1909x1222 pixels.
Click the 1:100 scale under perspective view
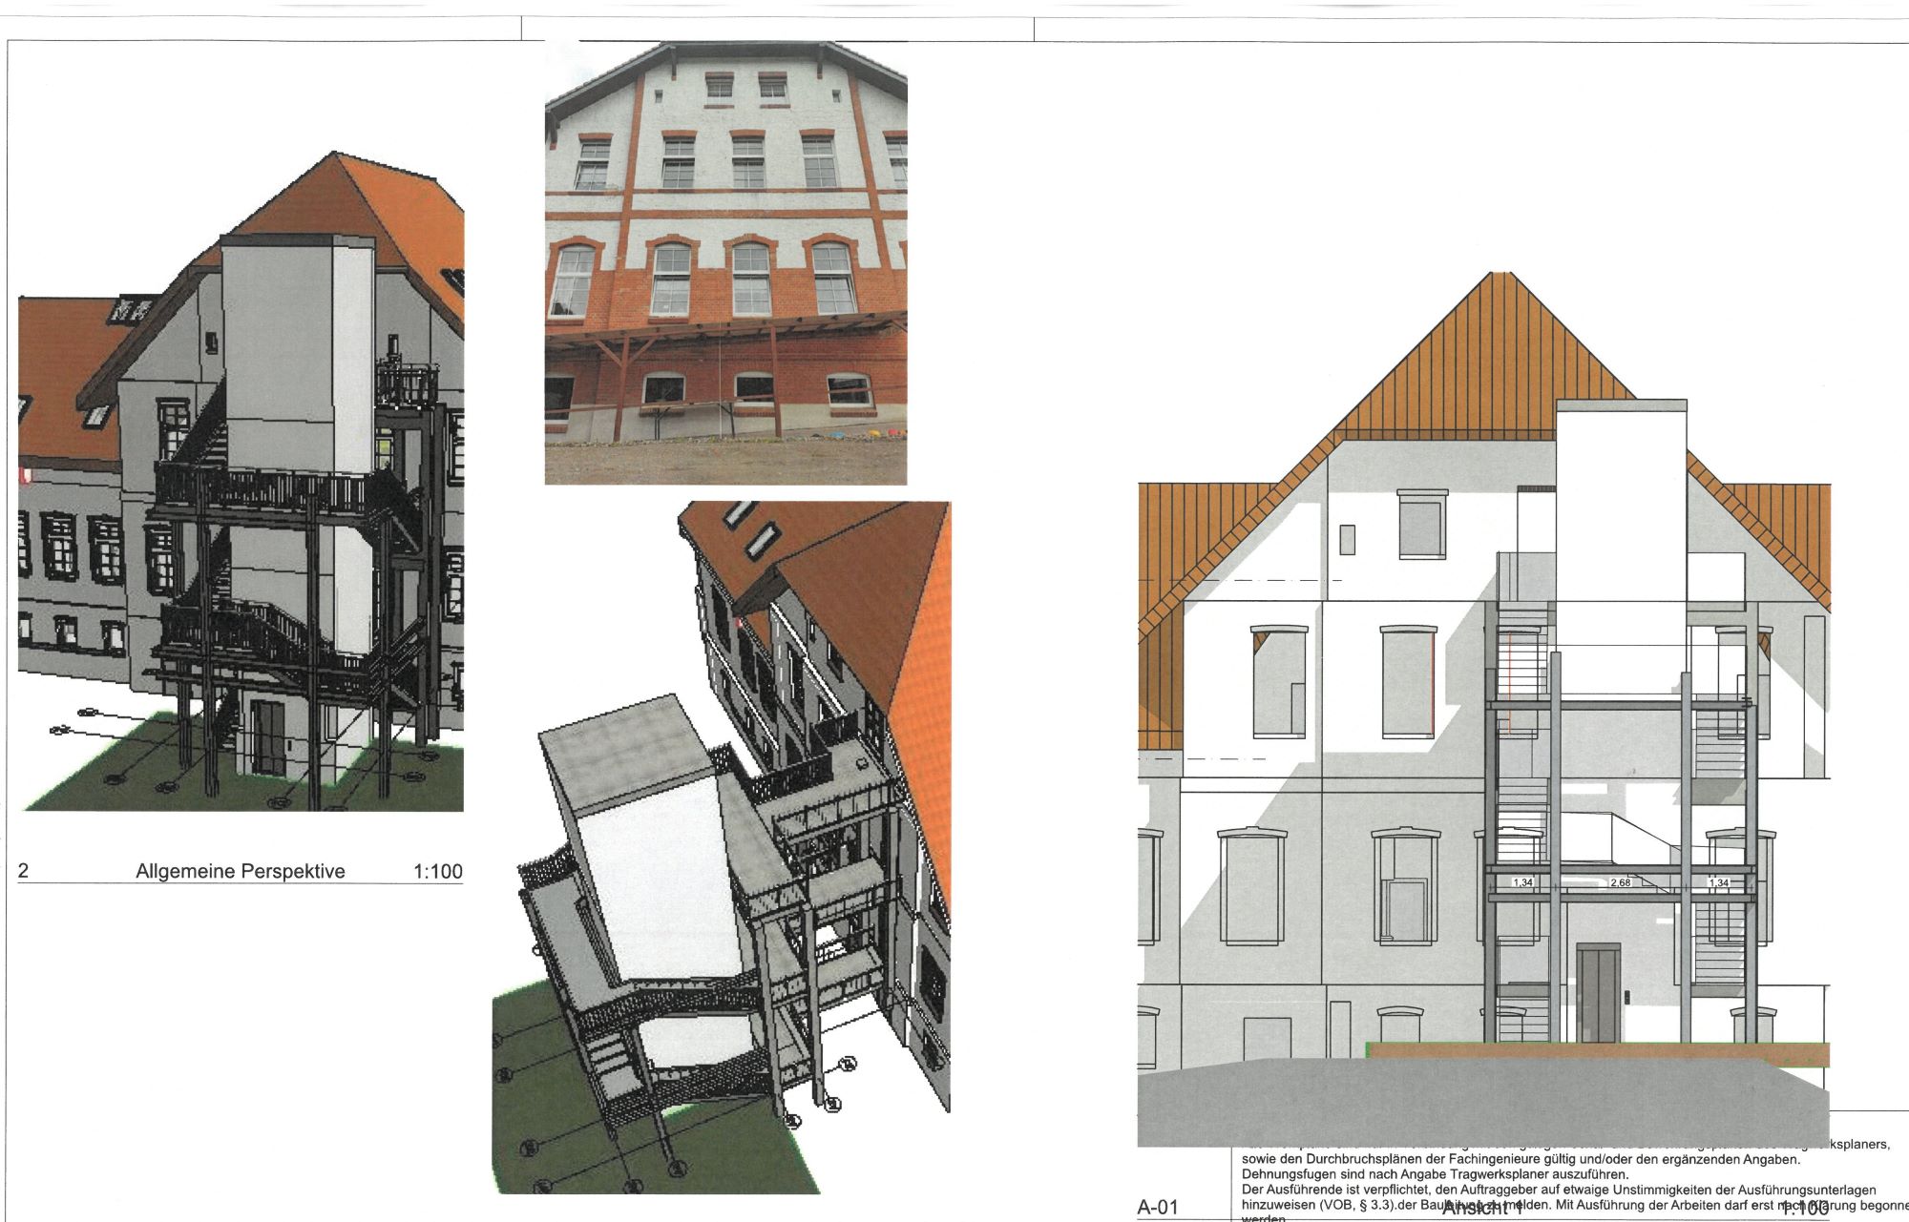pyautogui.click(x=437, y=871)
